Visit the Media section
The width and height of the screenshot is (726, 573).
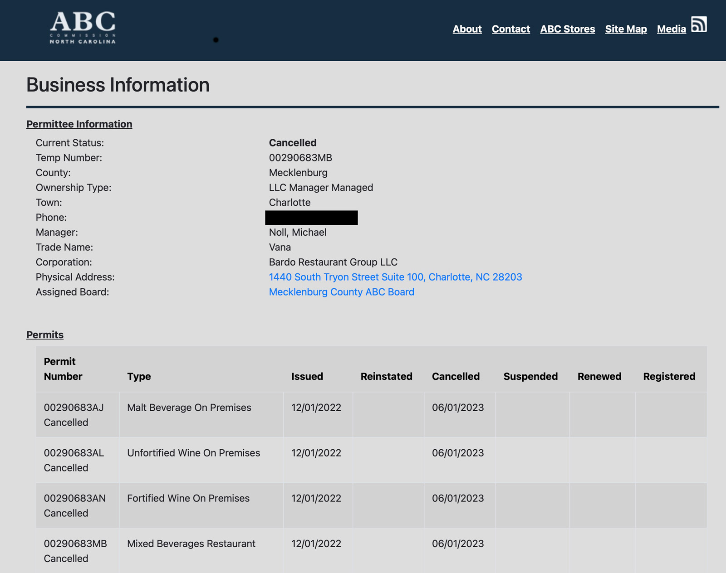click(x=671, y=29)
